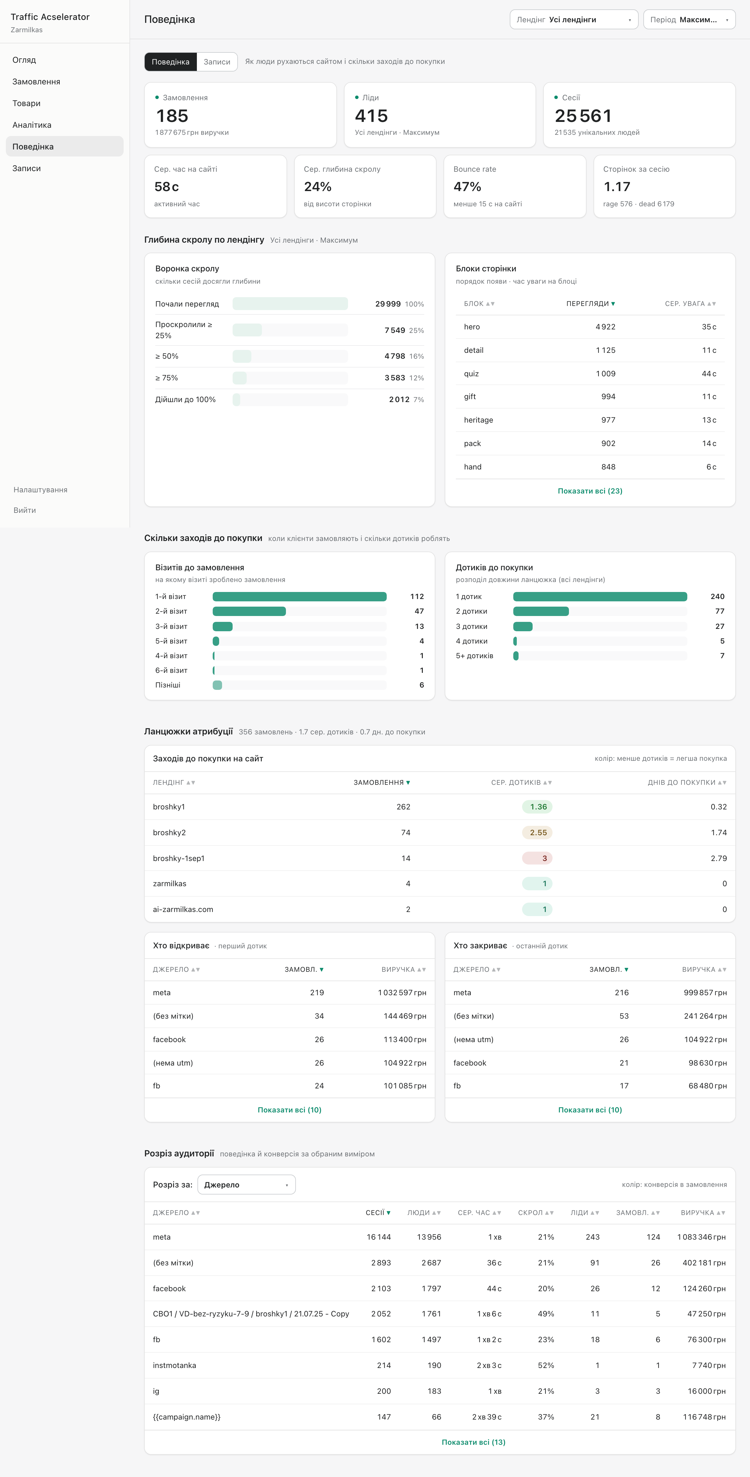Open the Лендінг filter dropdown
Viewport: 750px width, 1477px height.
coord(573,20)
